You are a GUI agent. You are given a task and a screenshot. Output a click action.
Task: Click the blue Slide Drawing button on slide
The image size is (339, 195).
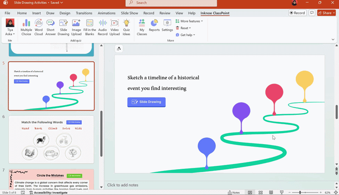[x=146, y=102]
